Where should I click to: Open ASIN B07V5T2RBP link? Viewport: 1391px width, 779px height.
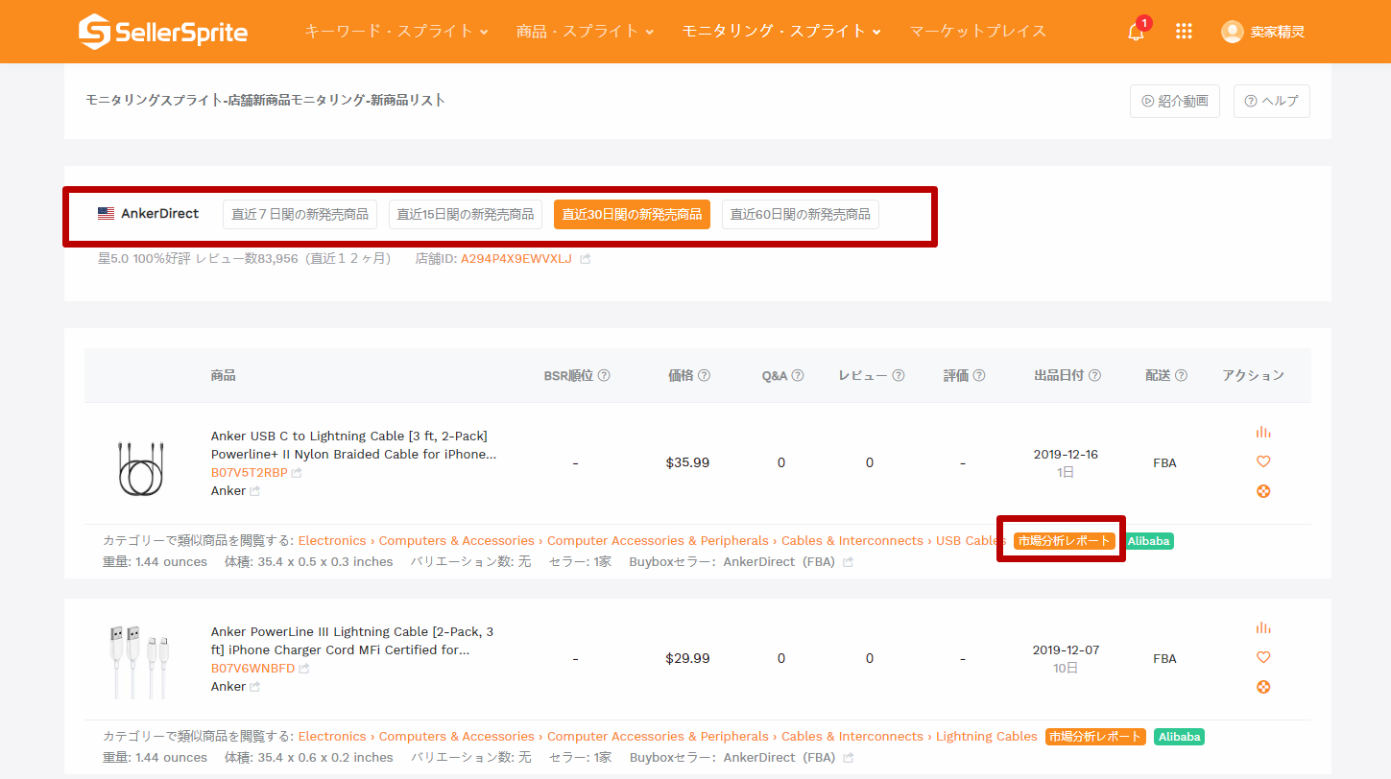click(x=250, y=473)
